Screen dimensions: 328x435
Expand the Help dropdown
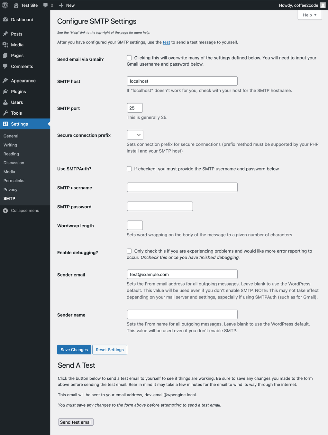coord(309,15)
